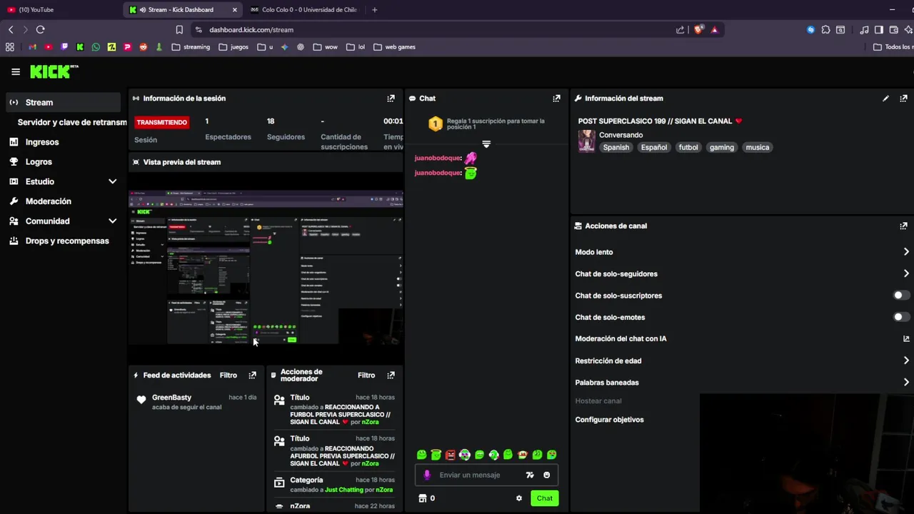Collapse chat leaderboard with the arrow under banner
This screenshot has height=514, width=914.
point(486,144)
